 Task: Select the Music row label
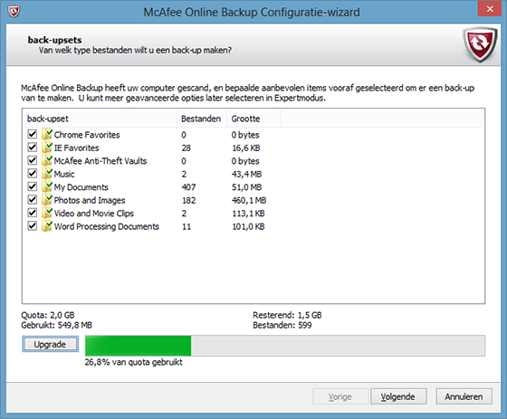click(x=64, y=175)
